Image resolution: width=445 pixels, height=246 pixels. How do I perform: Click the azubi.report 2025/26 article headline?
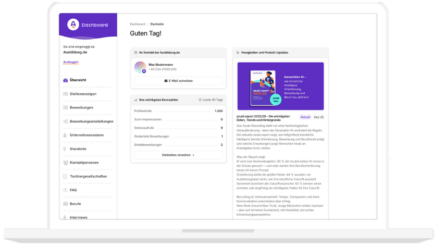click(x=263, y=118)
